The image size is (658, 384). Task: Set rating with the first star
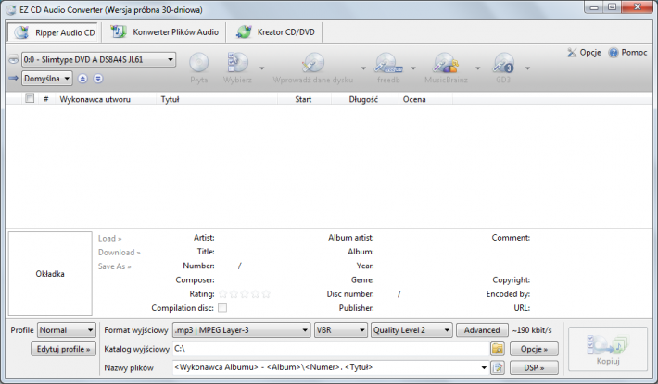coord(223,294)
